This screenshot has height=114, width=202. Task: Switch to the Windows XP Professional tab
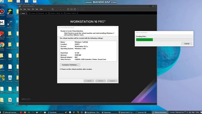37,13
